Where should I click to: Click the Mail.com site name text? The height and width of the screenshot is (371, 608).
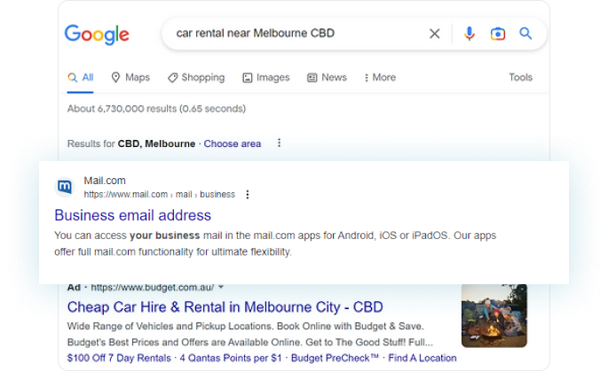point(105,181)
